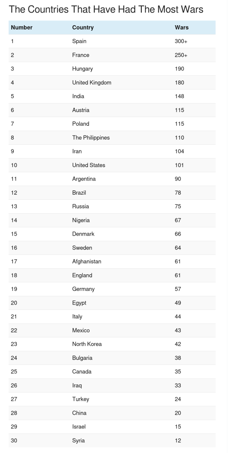Select the India wars value 148
The image size is (228, 454).
coord(180,96)
